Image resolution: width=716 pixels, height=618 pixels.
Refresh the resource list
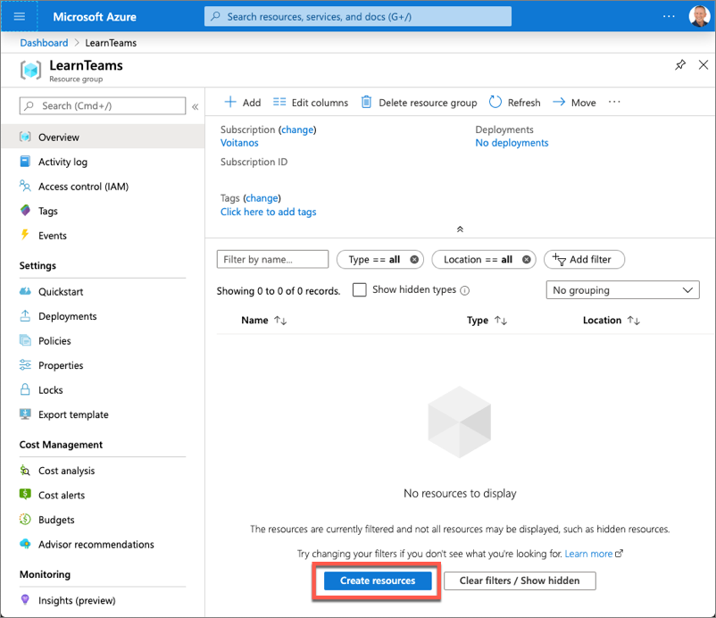tap(514, 103)
